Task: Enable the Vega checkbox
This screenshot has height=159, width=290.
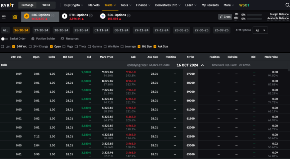Action: pyautogui.click(x=64, y=47)
